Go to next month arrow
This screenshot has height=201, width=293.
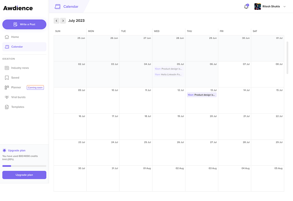click(x=63, y=21)
